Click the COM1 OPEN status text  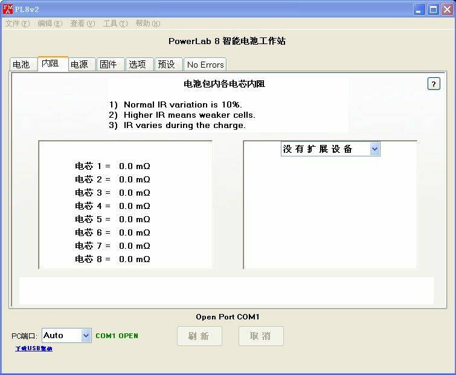pos(117,336)
